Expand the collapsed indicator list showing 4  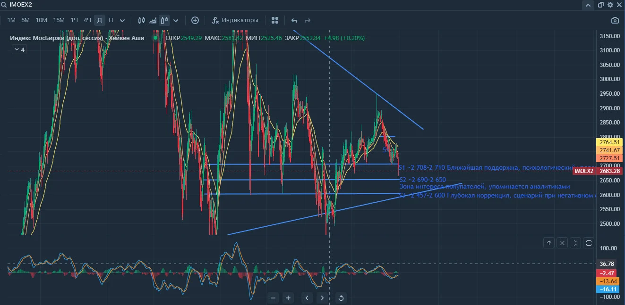tap(19, 49)
